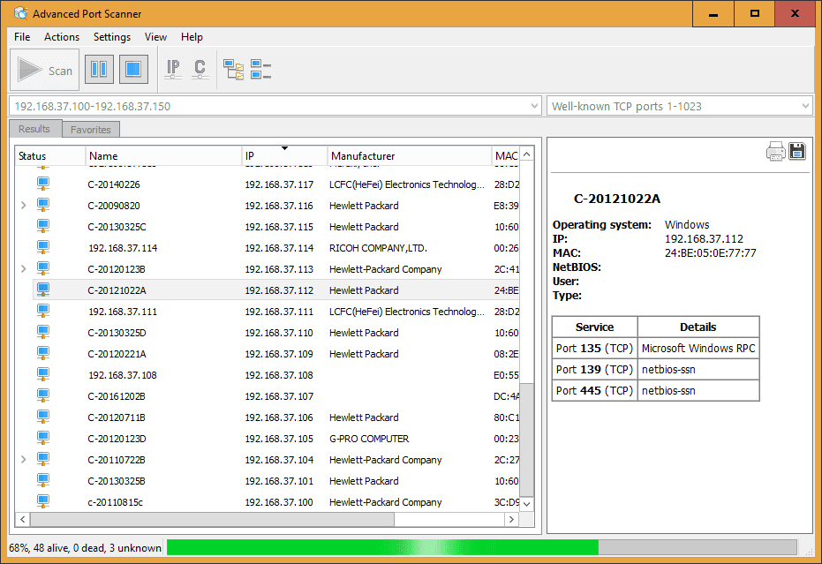
Task: Expand the C-20110722B device entry
Action: (23, 460)
